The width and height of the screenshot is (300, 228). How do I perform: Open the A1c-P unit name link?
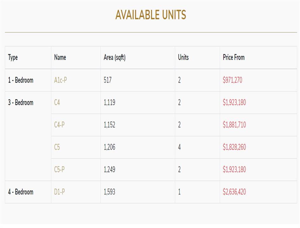click(60, 80)
